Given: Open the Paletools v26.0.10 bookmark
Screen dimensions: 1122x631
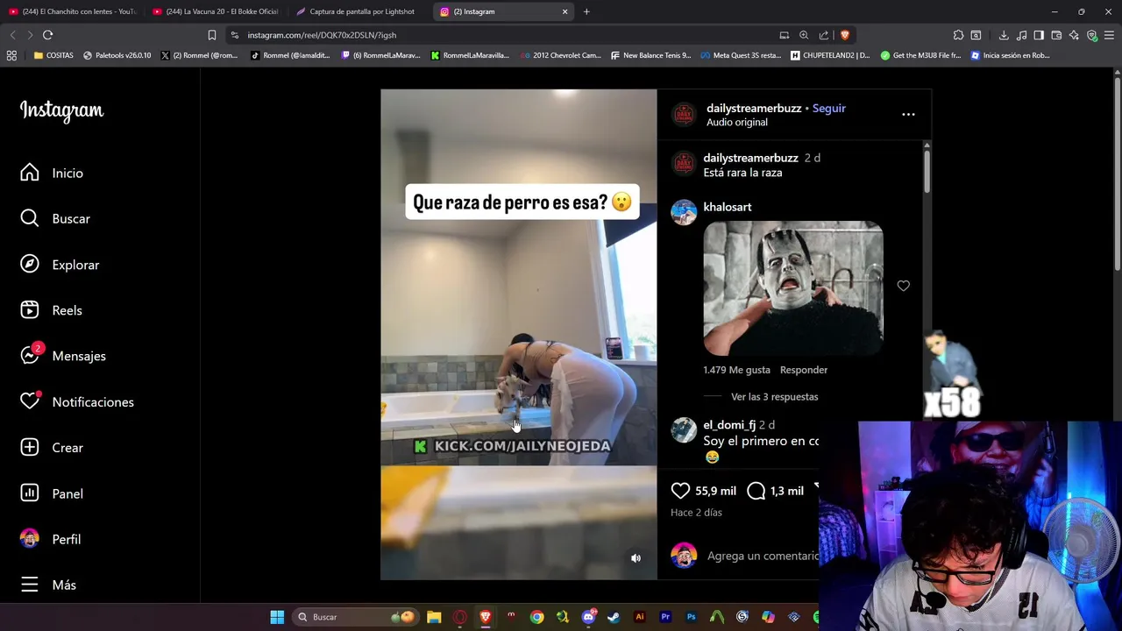Looking at the screenshot, I should tap(117, 55).
